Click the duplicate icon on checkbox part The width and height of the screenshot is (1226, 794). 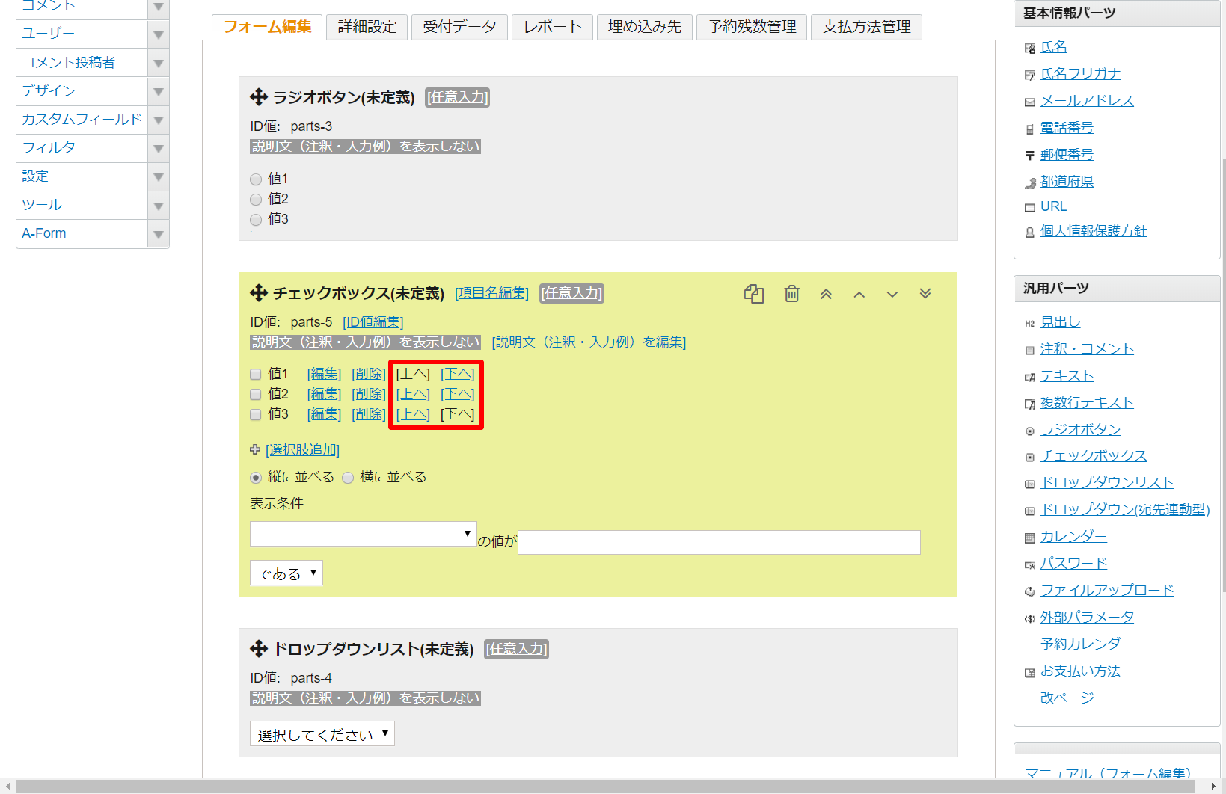753,294
